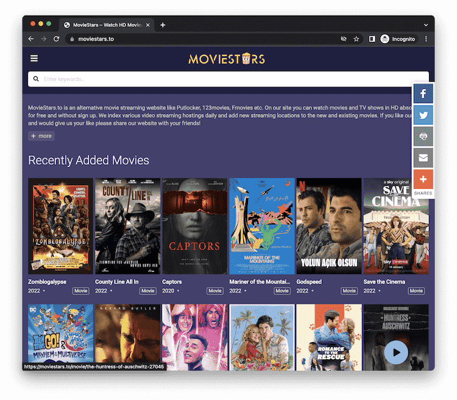This screenshot has width=457, height=400.
Task: Open more share options plus icon
Action: pyautogui.click(x=423, y=179)
